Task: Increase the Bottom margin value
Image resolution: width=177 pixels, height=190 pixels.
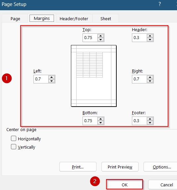Action: click(100, 119)
